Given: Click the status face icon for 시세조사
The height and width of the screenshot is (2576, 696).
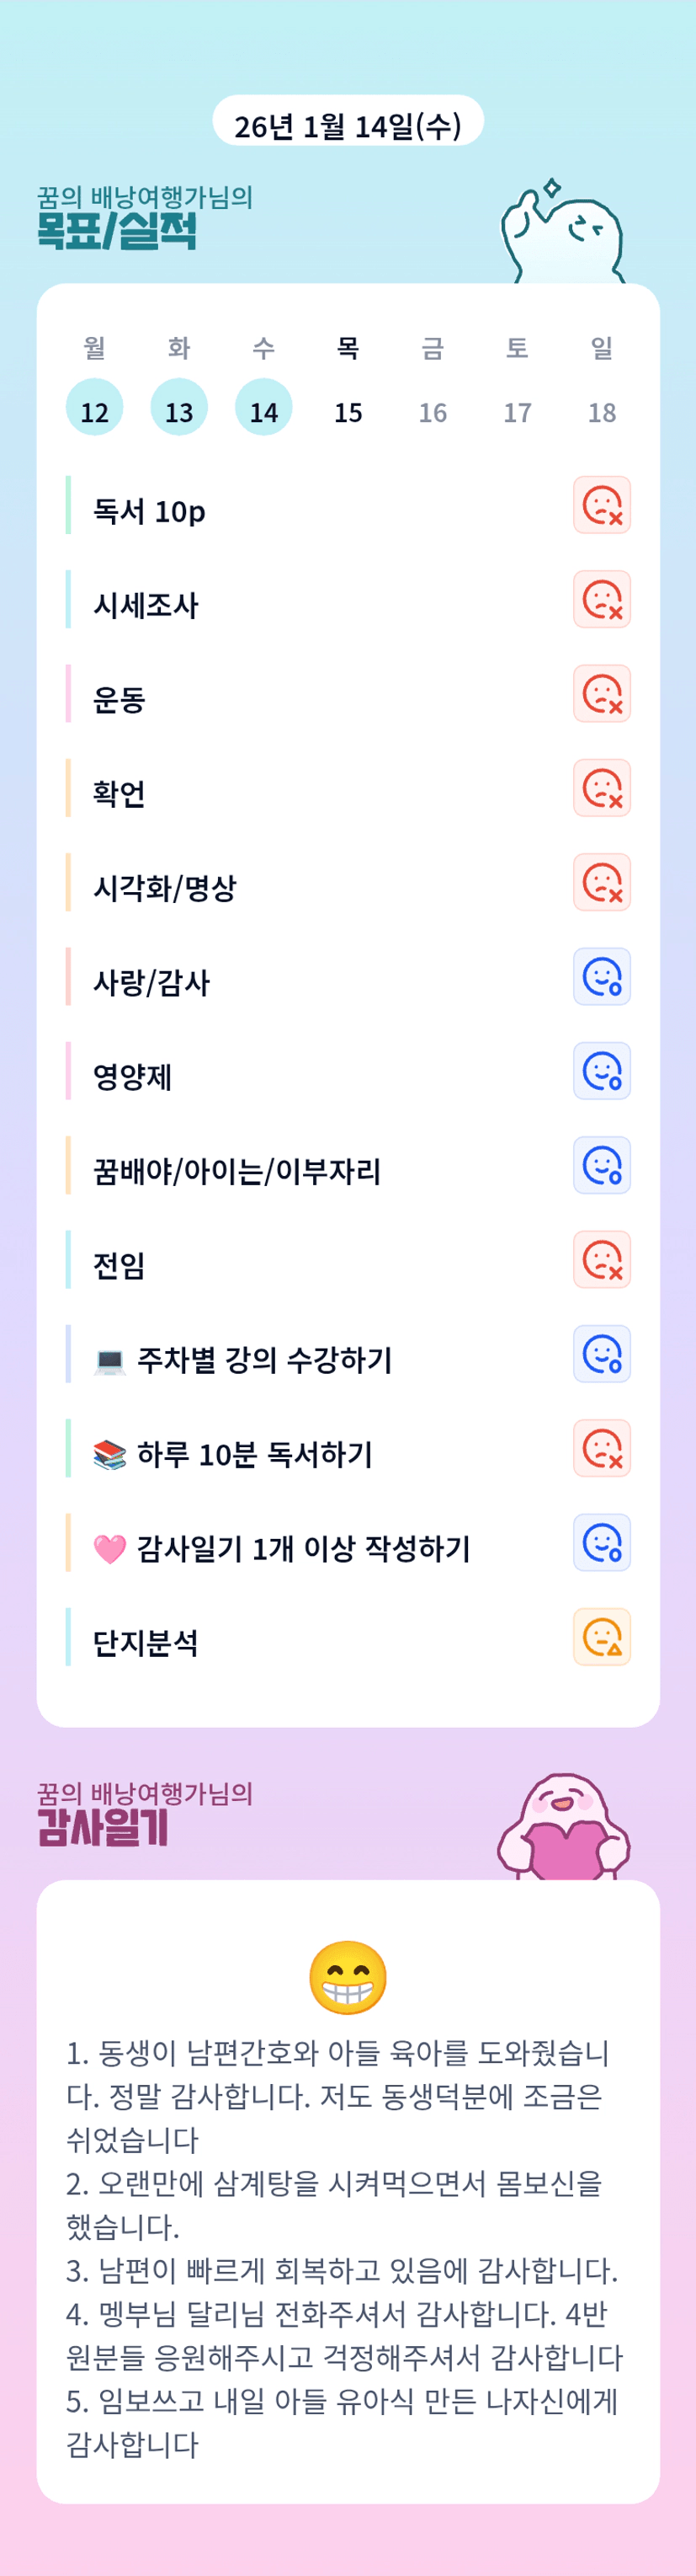Looking at the screenshot, I should coord(601,599).
